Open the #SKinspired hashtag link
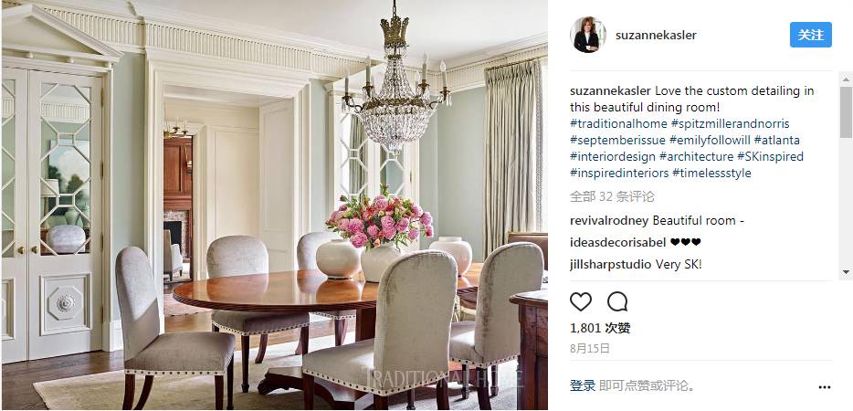853x411 pixels. (770, 157)
